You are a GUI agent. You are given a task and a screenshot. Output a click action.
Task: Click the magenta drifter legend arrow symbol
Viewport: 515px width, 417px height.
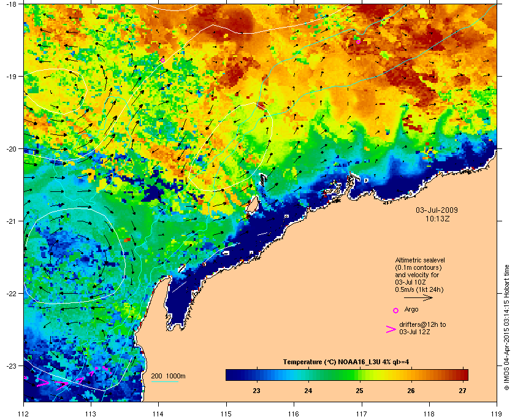click(x=391, y=329)
